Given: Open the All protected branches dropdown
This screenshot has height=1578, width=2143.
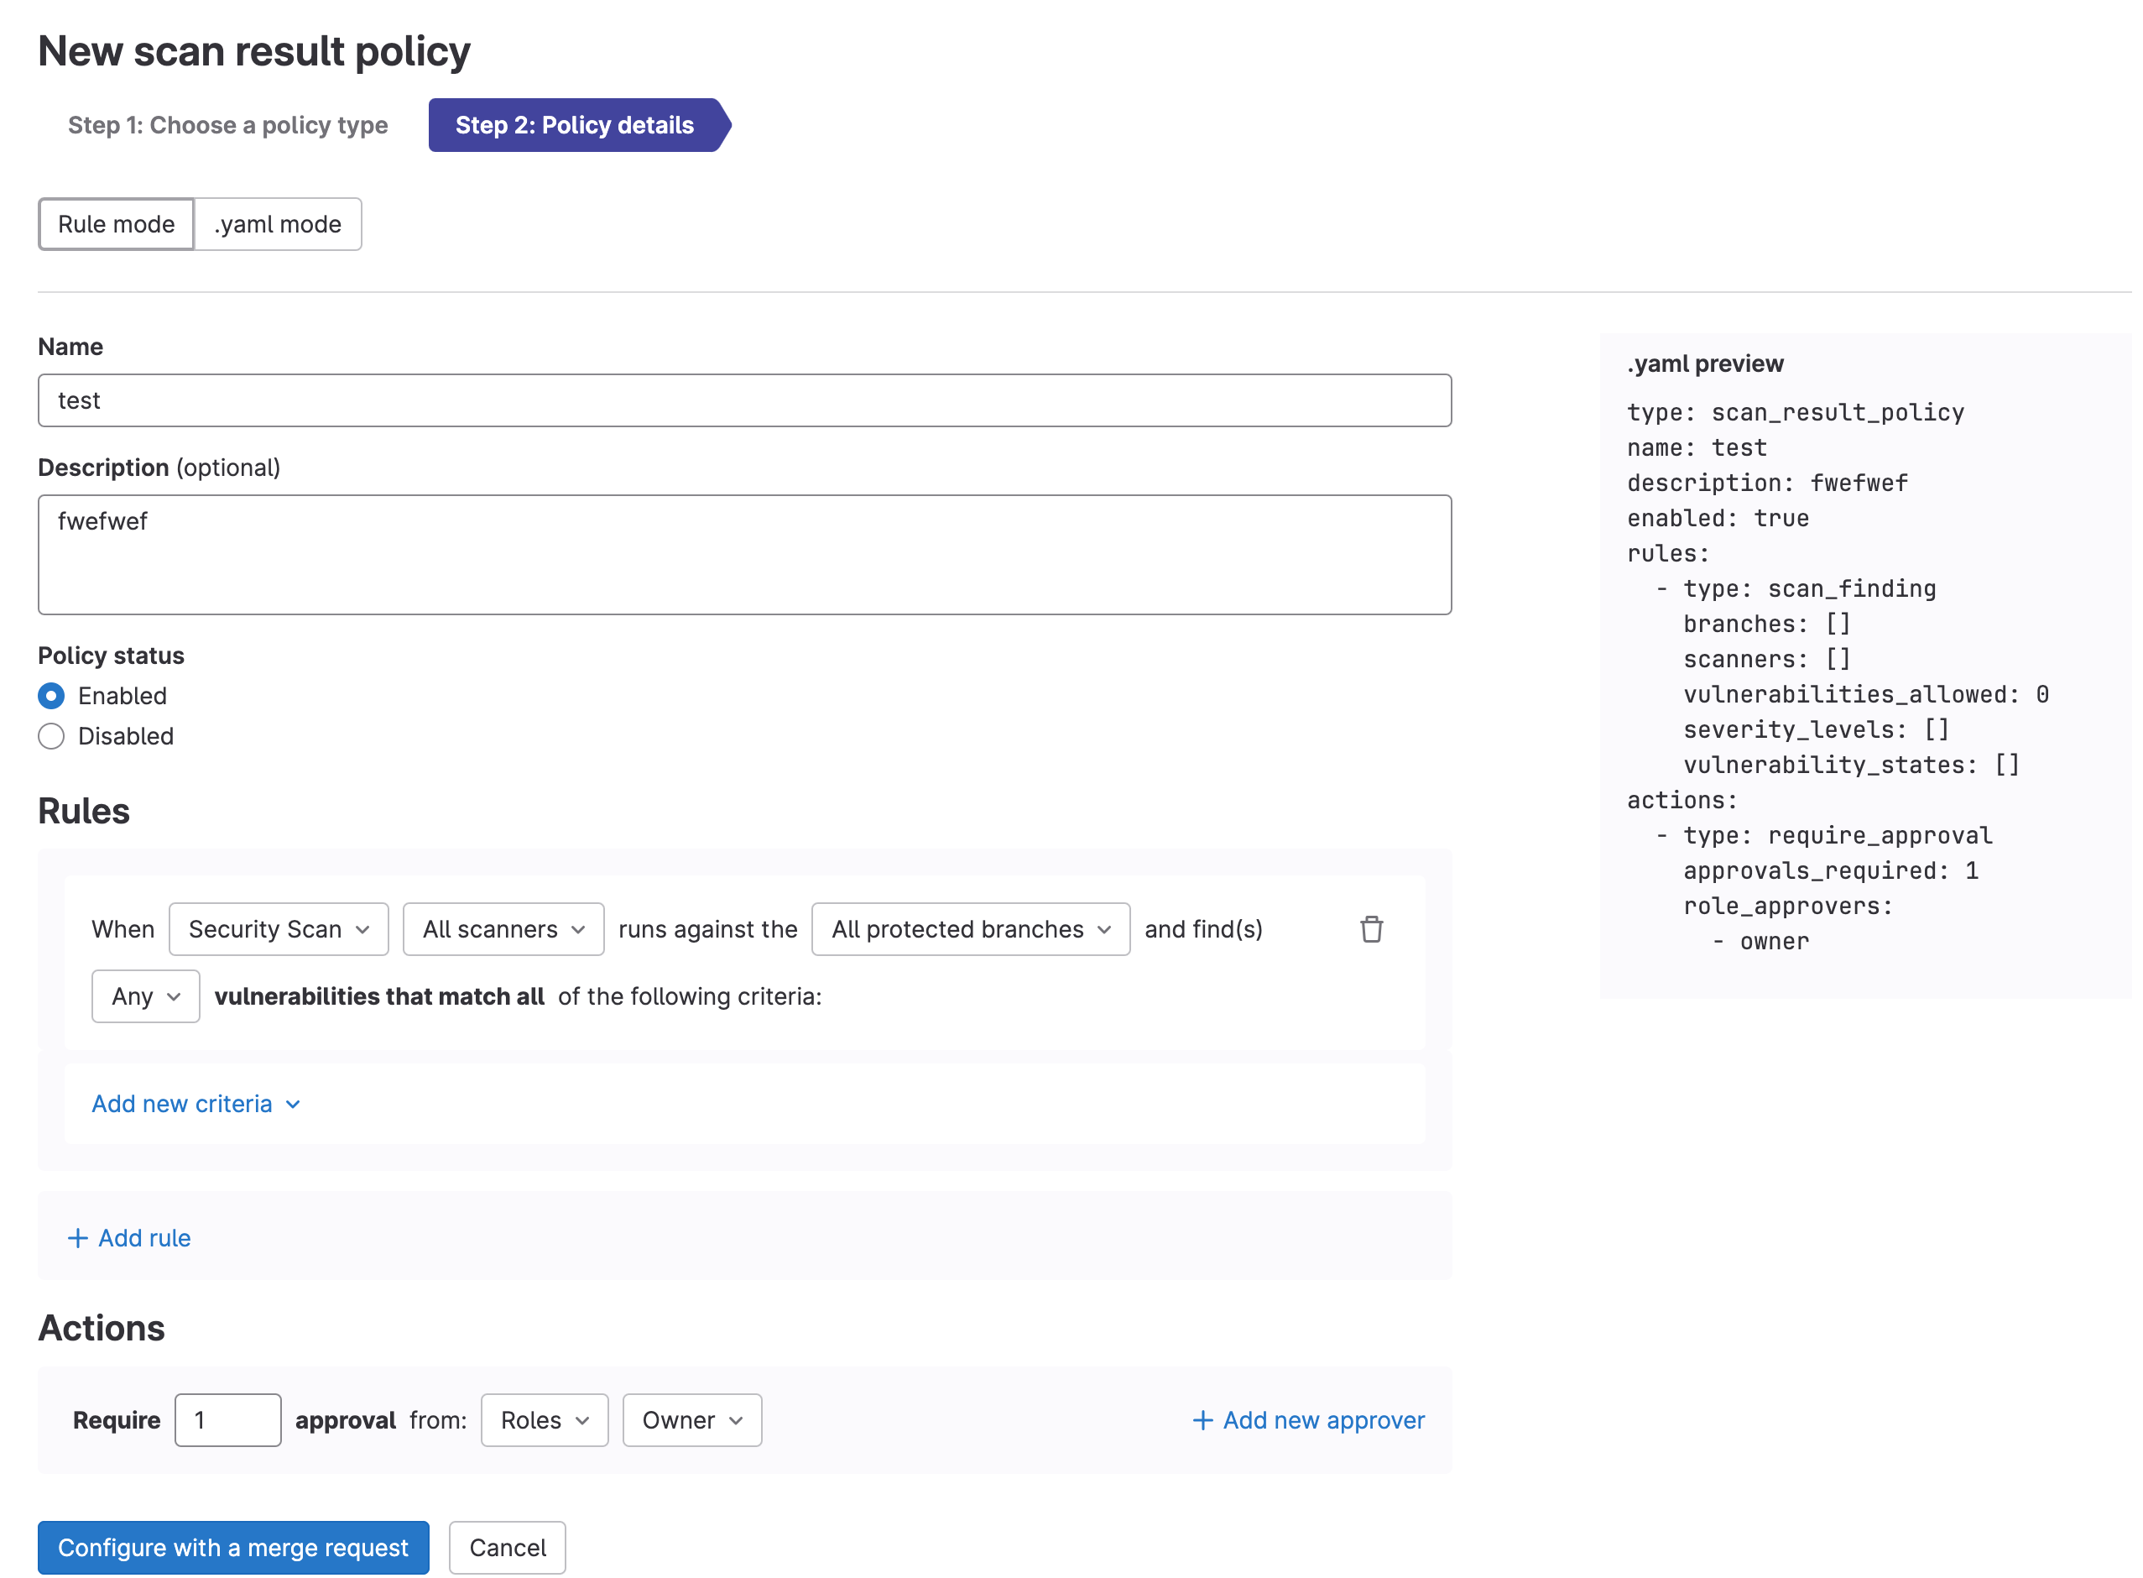Looking at the screenshot, I should pyautogui.click(x=969, y=928).
